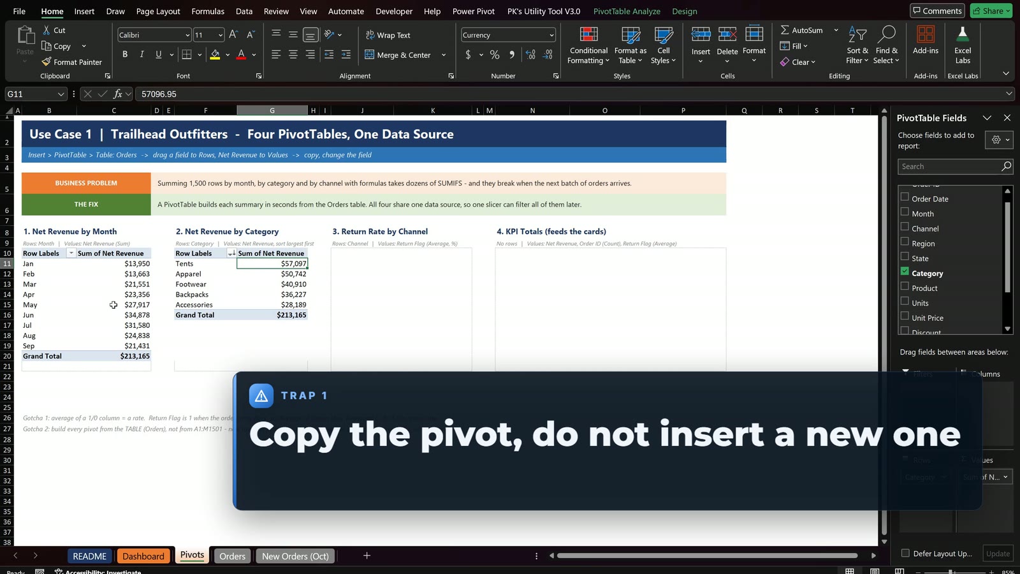
Task: Open the Currency number format dropdown
Action: point(551,35)
